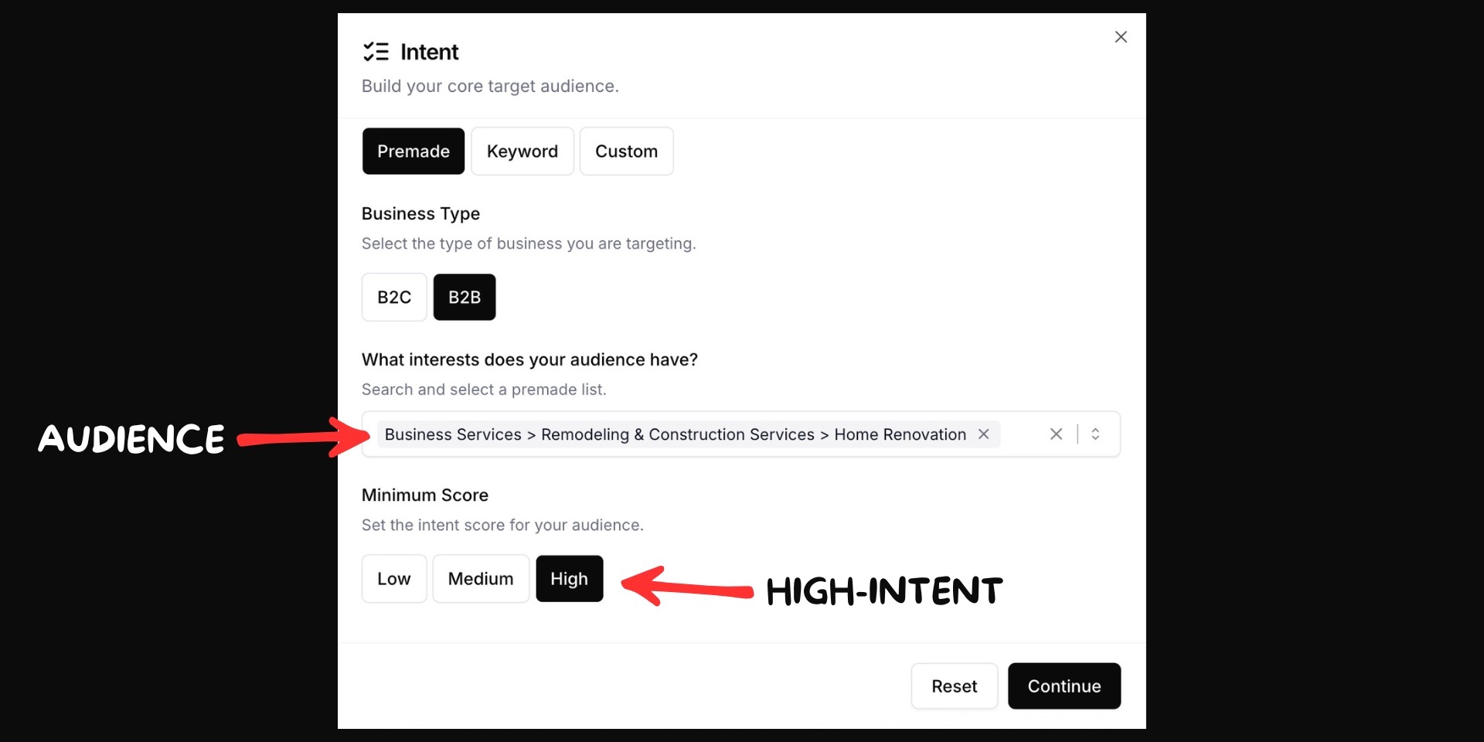Click the Intent checklist icon in the header
The width and height of the screenshot is (1484, 742).
[x=376, y=52]
